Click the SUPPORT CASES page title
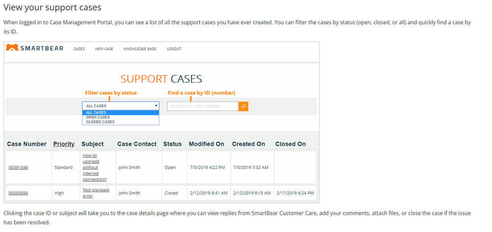 click(x=161, y=79)
